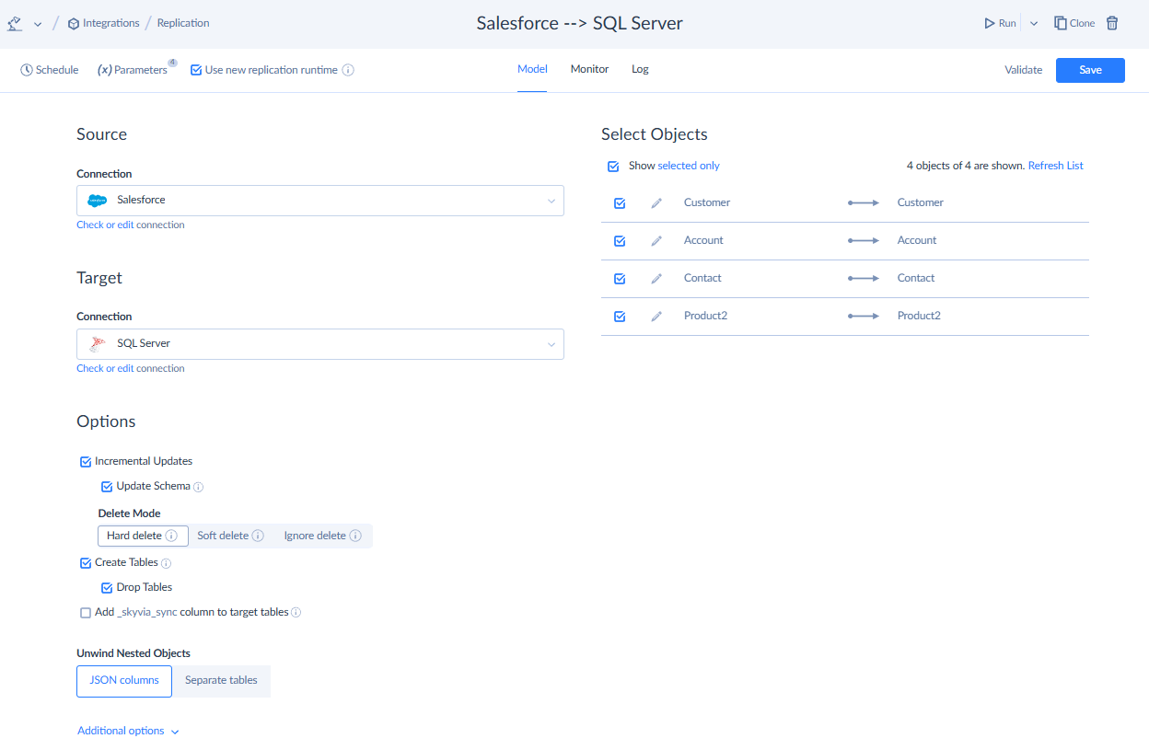Expand Additional options section

[128, 732]
